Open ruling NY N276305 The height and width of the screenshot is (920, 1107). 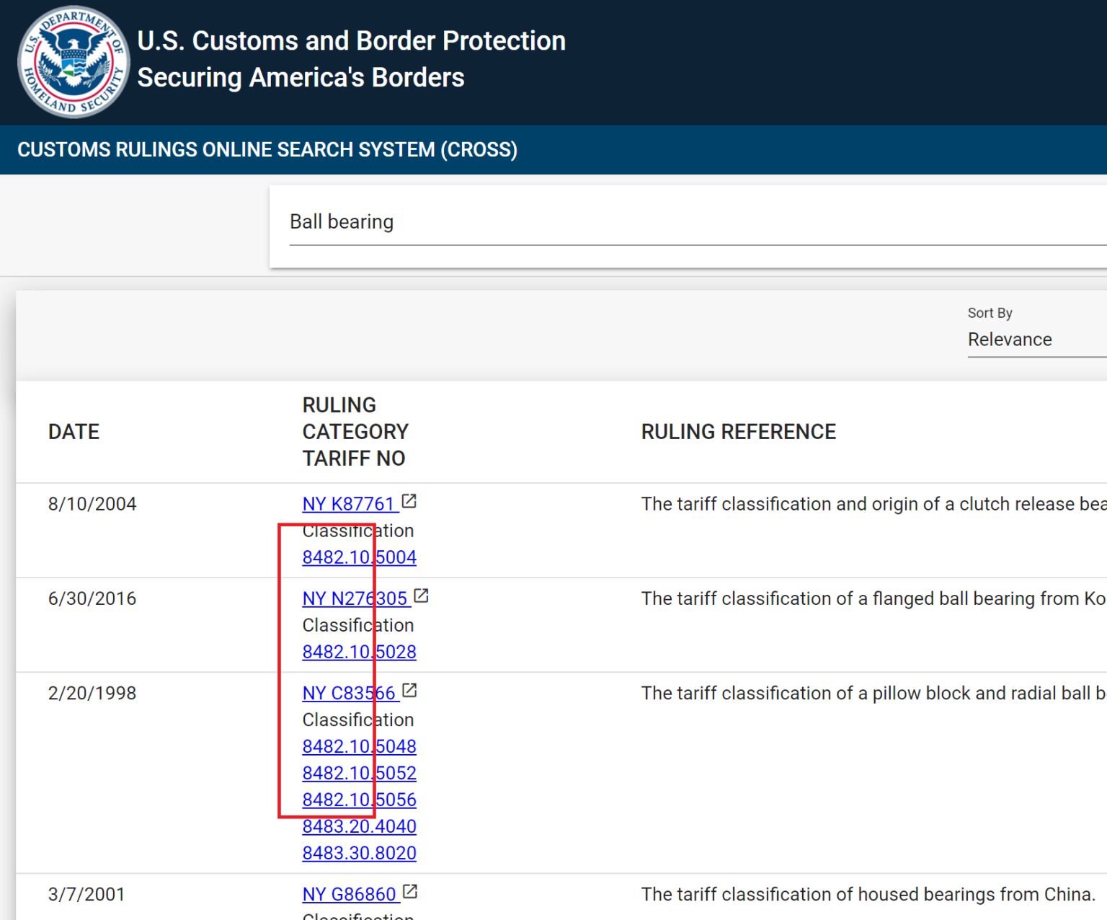coord(355,598)
